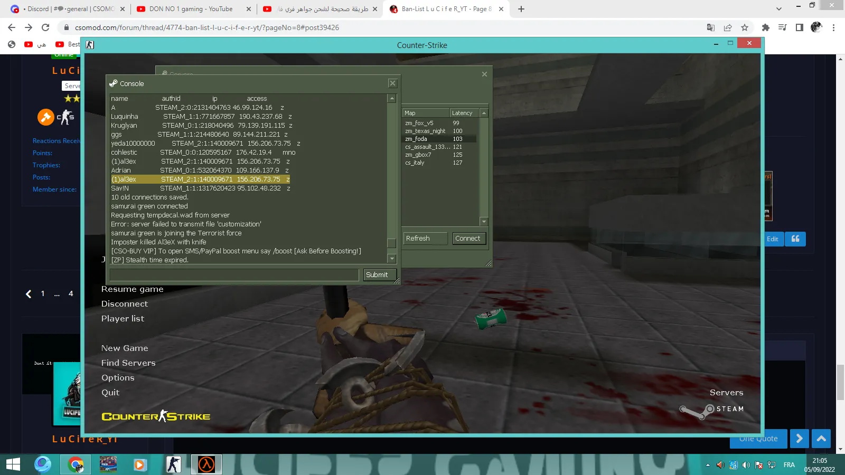Bookmark this page with the star icon

coord(745,27)
